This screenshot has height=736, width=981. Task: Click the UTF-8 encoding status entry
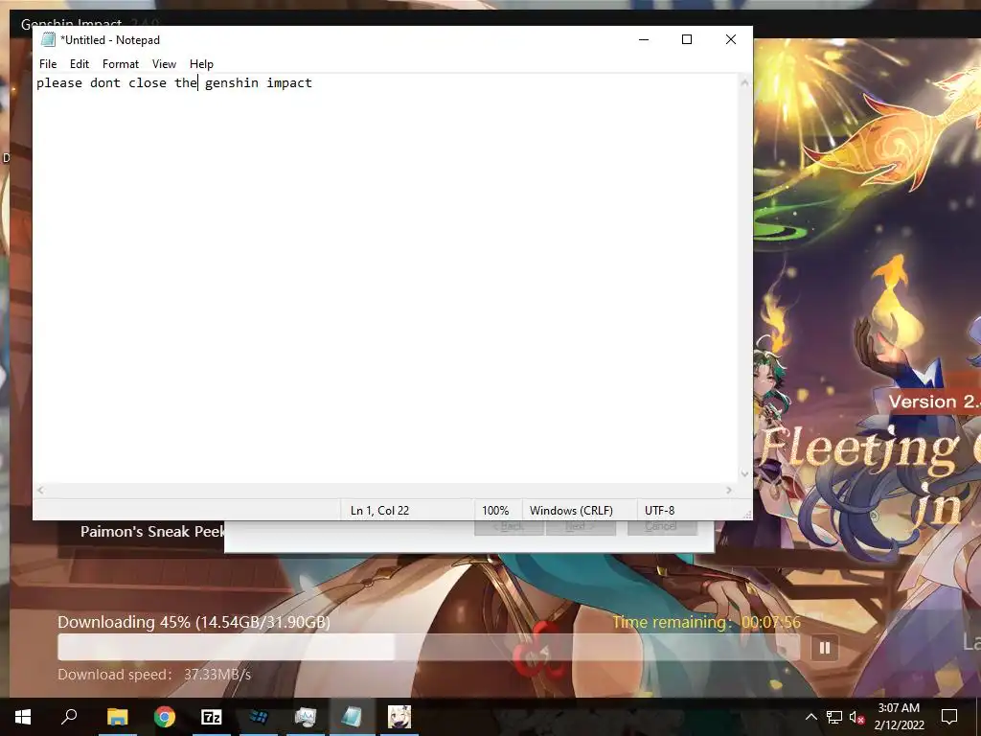coord(659,511)
